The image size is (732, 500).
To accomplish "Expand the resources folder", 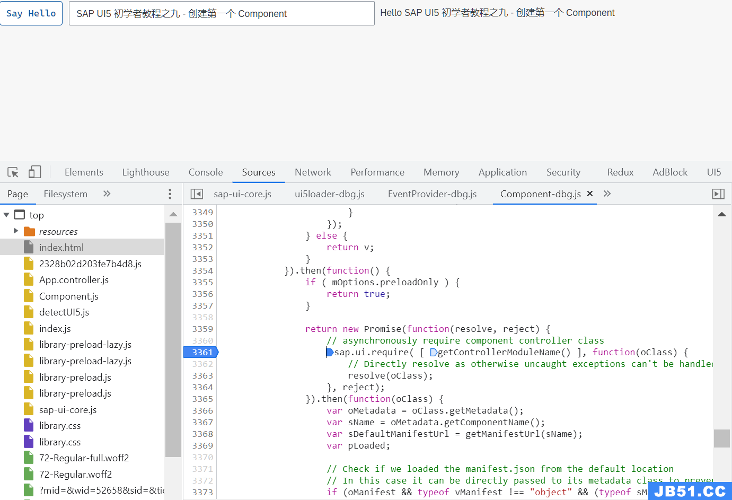I will coord(15,231).
